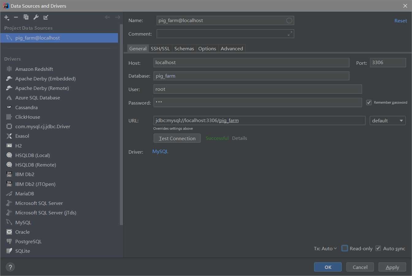Click the Apply button
This screenshot has height=276, width=412.
(x=392, y=267)
